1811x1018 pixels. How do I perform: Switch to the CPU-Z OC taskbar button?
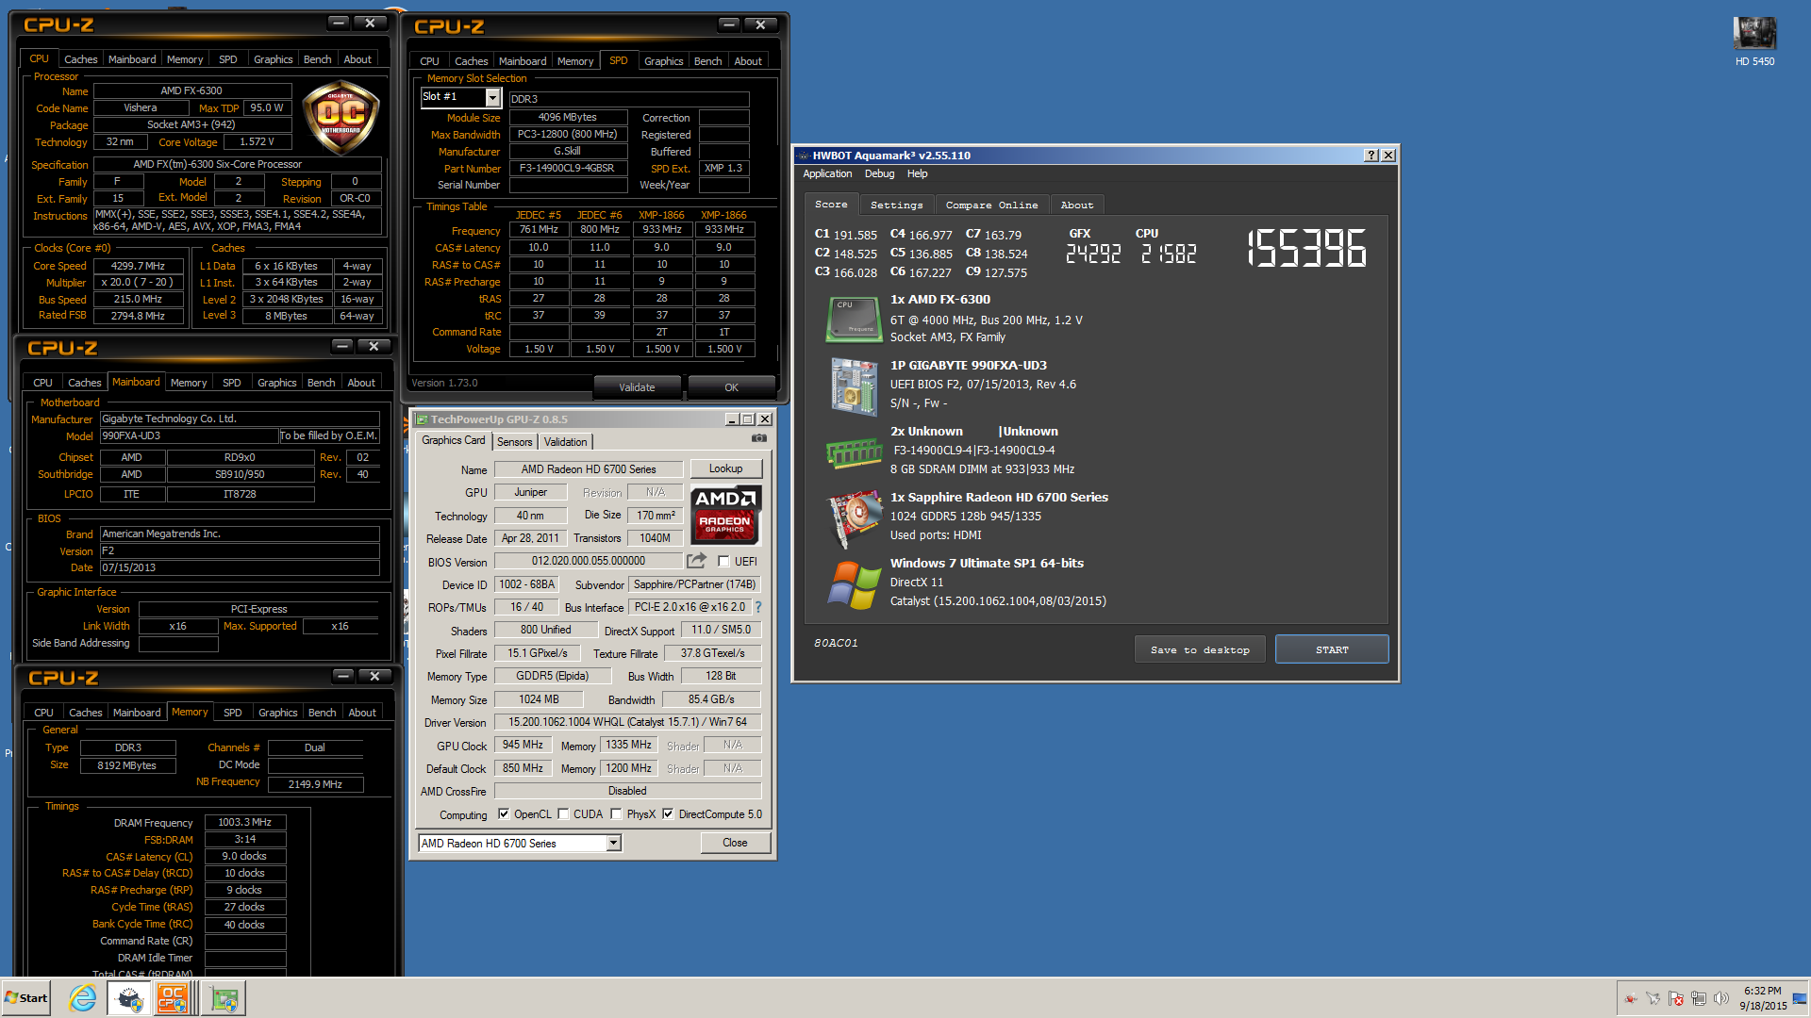[x=174, y=998]
